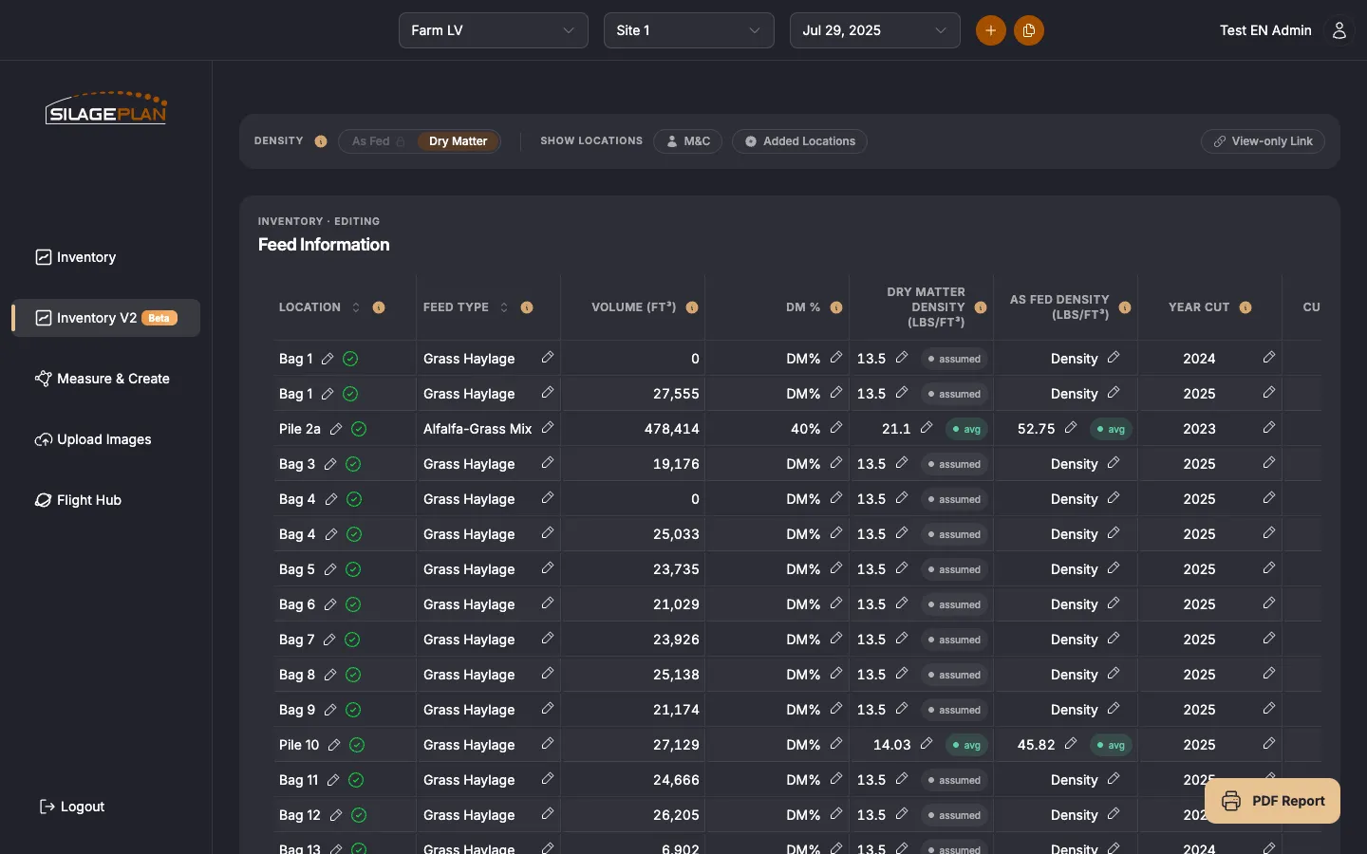Click Logout in the sidebar
The height and width of the screenshot is (854, 1367).
pyautogui.click(x=72, y=807)
